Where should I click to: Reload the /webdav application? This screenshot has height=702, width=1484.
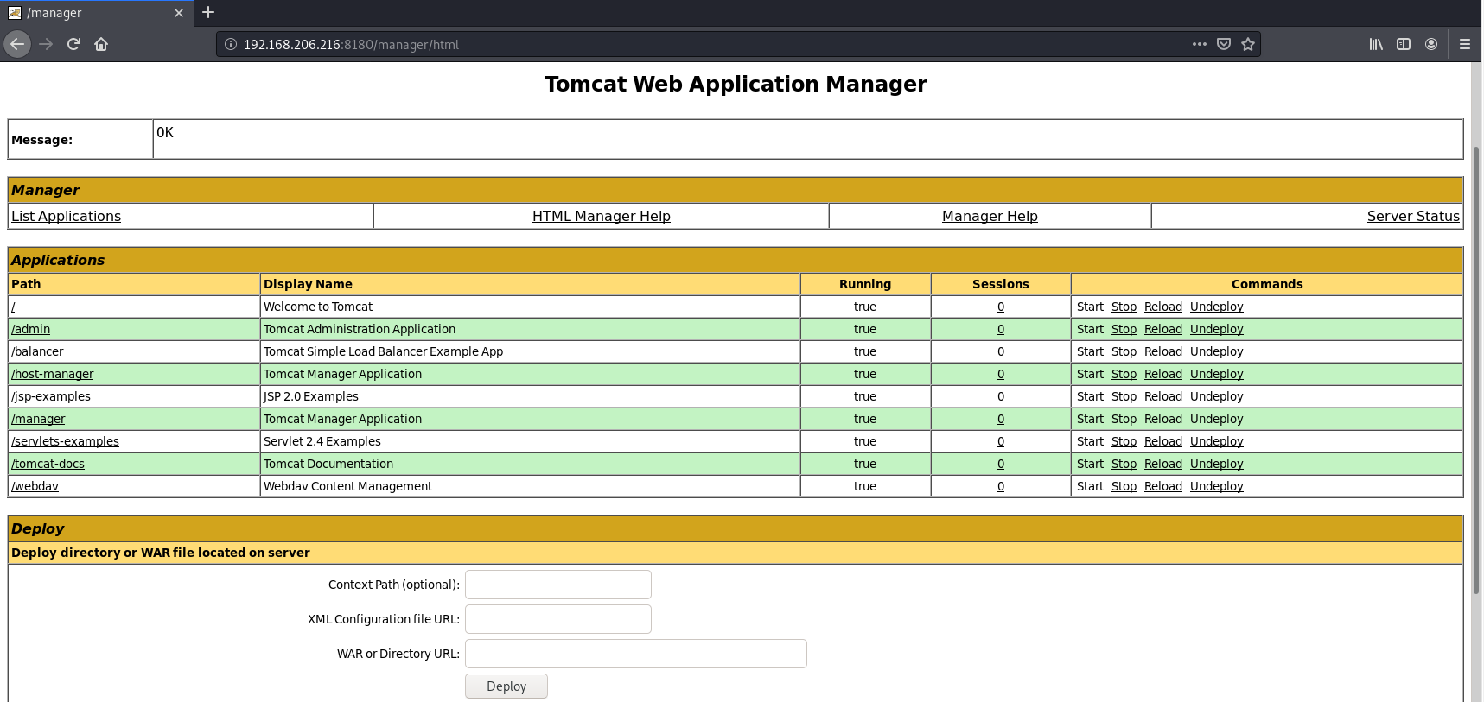pos(1163,486)
